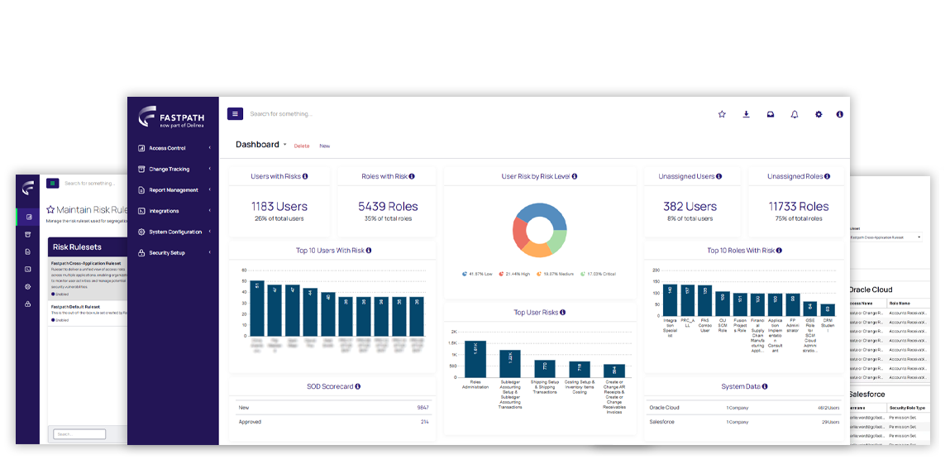Click the top bar info circle icon
The height and width of the screenshot is (474, 950).
(840, 114)
